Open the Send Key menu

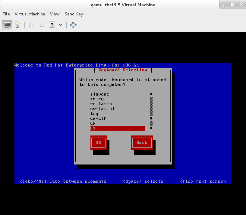click(x=74, y=14)
